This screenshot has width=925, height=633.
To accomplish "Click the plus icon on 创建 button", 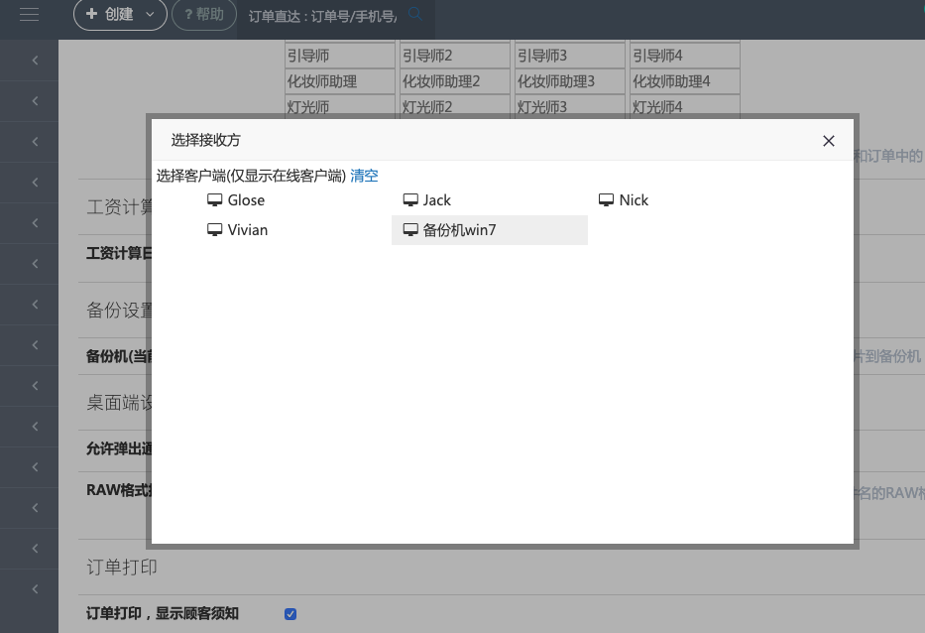I will 92,14.
